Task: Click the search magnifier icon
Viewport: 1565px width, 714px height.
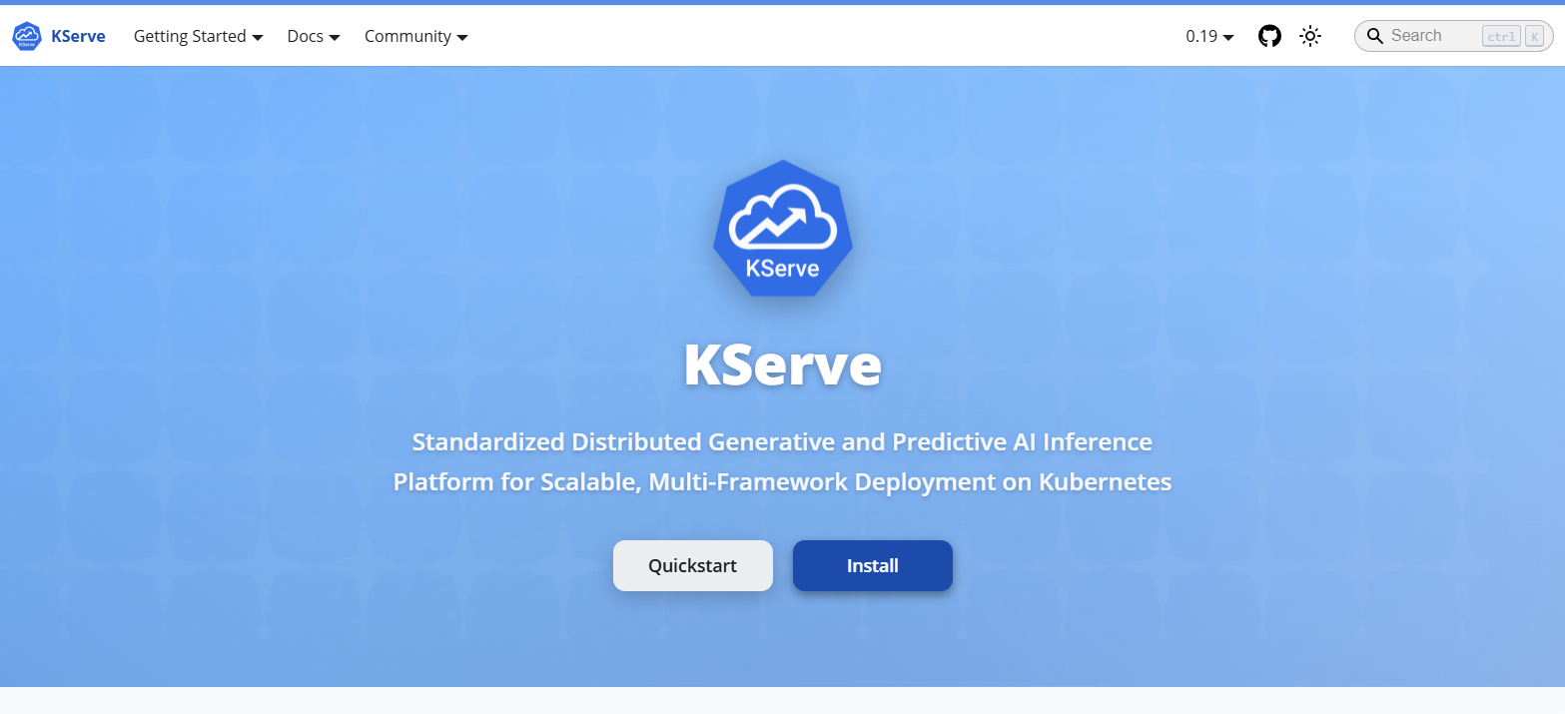Action: (1375, 36)
